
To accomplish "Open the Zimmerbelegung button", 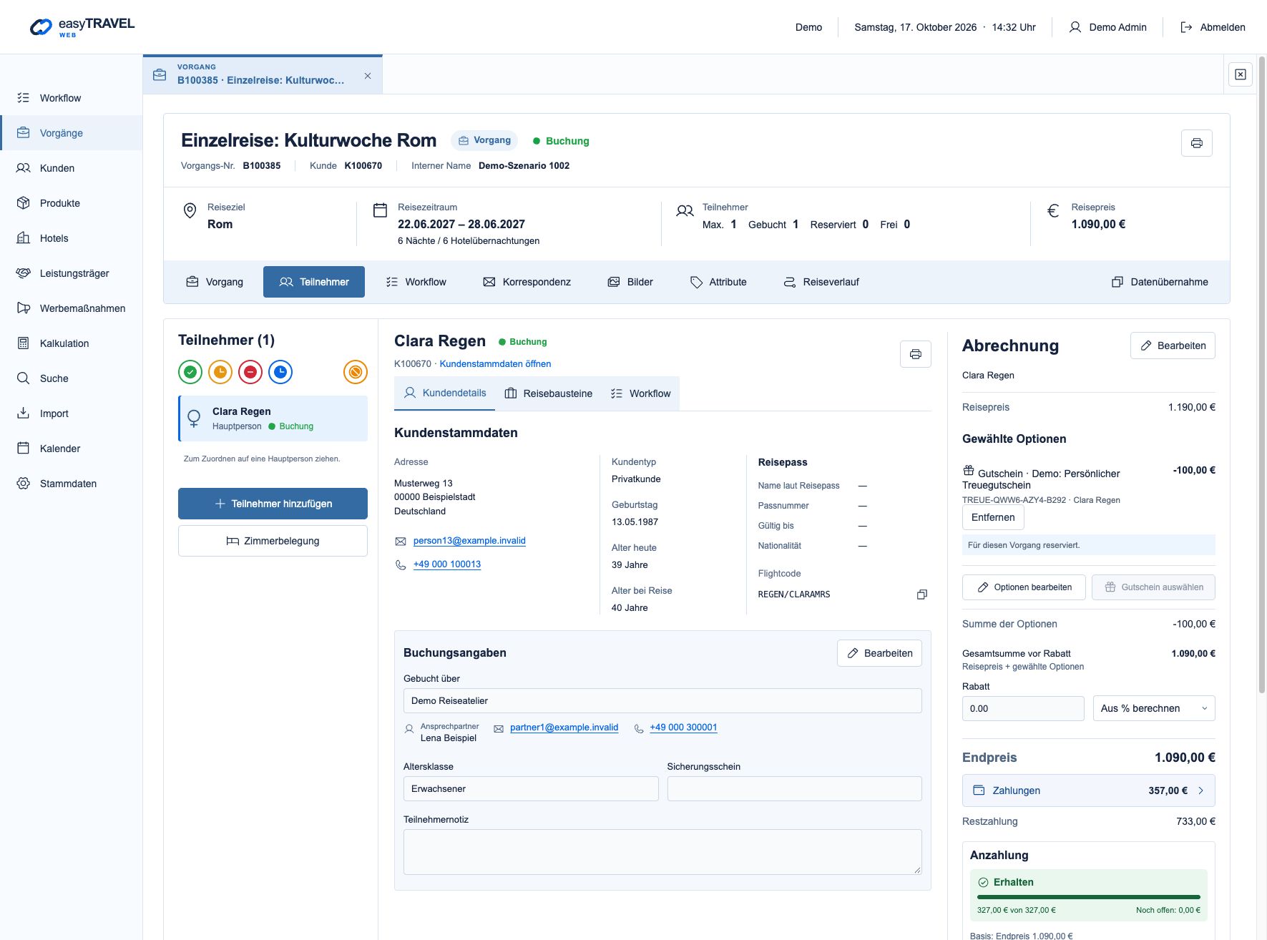I will click(273, 541).
